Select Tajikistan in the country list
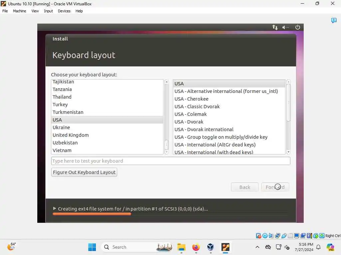 point(107,82)
